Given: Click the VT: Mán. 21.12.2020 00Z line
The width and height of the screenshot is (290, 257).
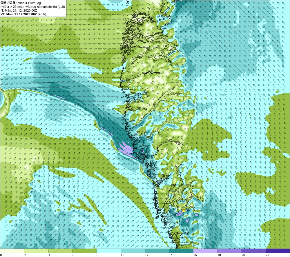Looking at the screenshot, I should (23, 14).
